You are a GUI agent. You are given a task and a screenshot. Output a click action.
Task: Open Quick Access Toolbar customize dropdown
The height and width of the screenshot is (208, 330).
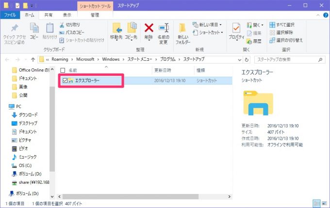[x=32, y=6]
